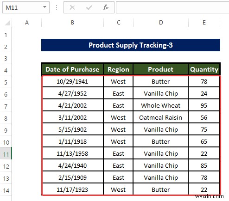Select row 11 header
Image resolution: width=229 pixels, height=201 pixels.
coord(6,154)
